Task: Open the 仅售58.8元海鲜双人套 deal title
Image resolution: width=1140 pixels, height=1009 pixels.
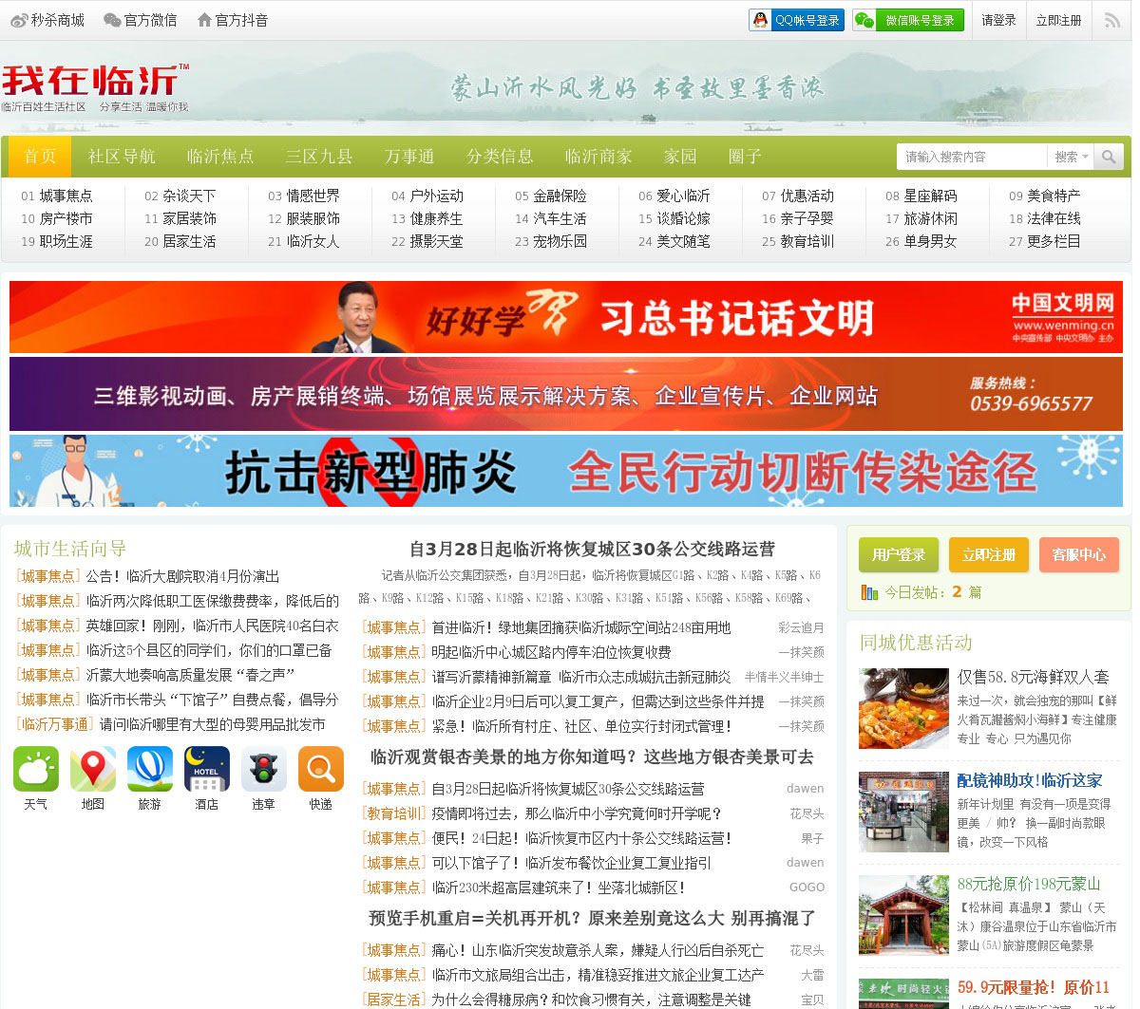Action: point(1034,677)
